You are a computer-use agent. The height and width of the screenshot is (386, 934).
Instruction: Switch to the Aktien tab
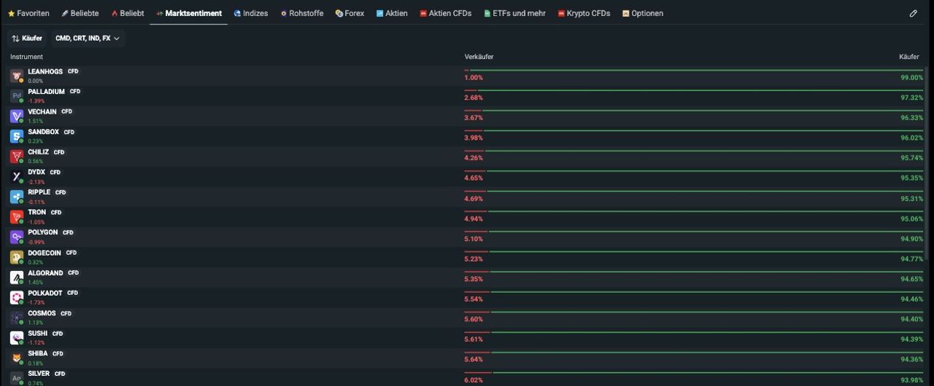(x=392, y=13)
